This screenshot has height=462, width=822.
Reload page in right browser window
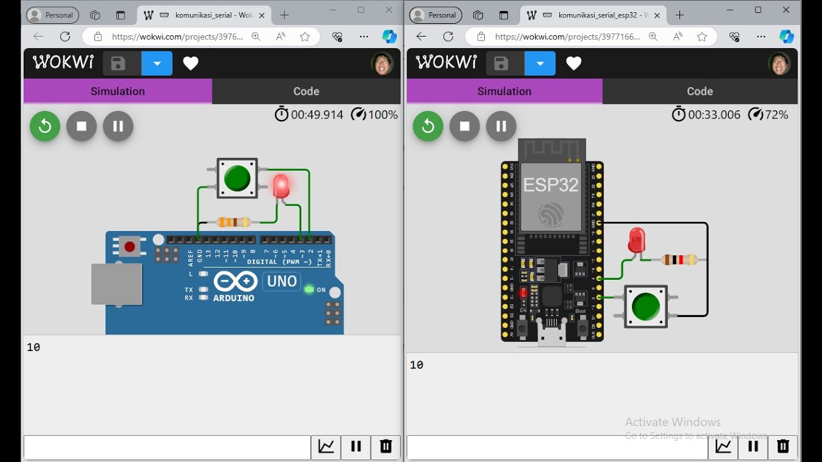tap(448, 37)
